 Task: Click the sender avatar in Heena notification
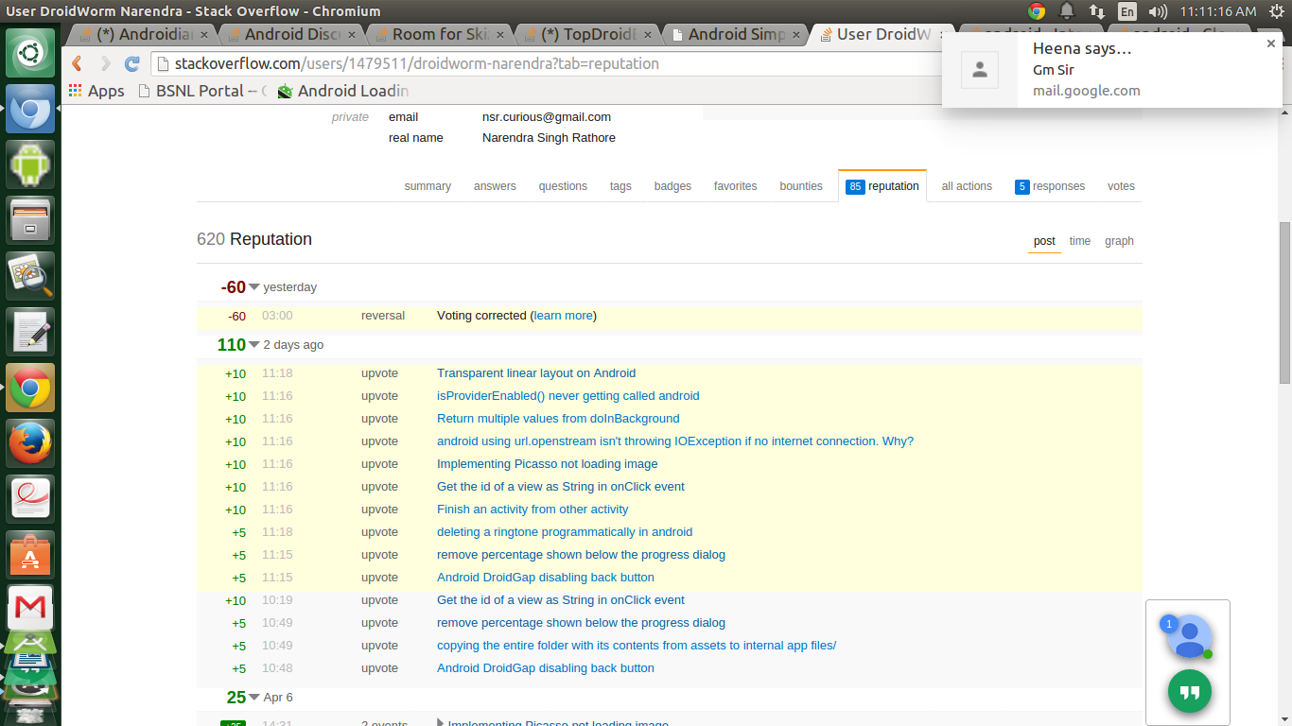980,70
